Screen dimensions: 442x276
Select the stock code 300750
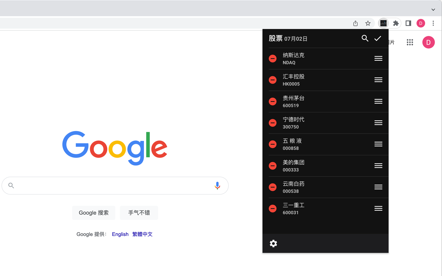[291, 127]
